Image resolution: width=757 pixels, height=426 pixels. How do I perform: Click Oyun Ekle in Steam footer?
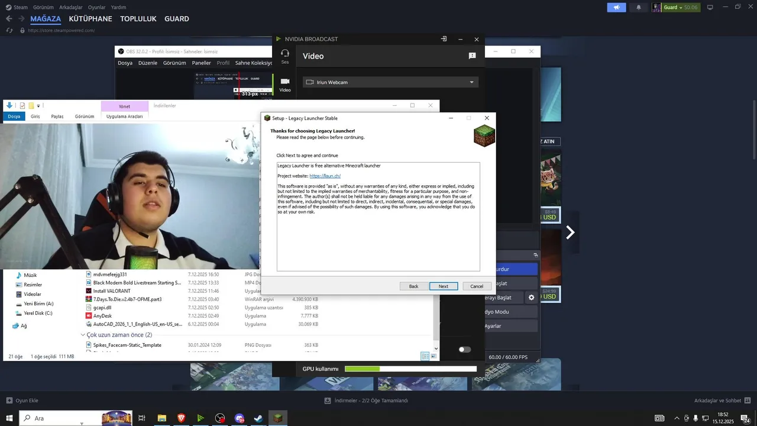pos(22,401)
